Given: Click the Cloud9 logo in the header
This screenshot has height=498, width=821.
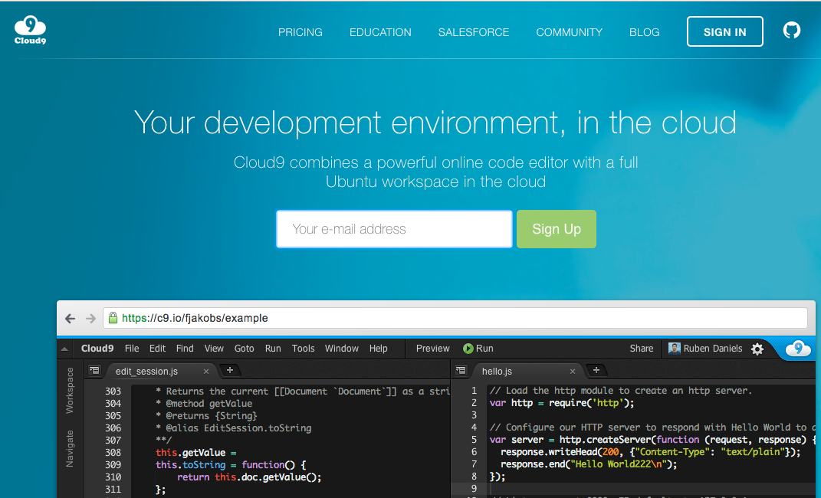Looking at the screenshot, I should (30, 31).
